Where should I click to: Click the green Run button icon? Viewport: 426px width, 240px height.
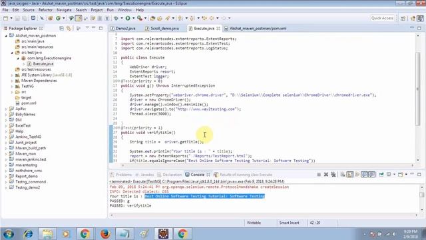point(128,18)
